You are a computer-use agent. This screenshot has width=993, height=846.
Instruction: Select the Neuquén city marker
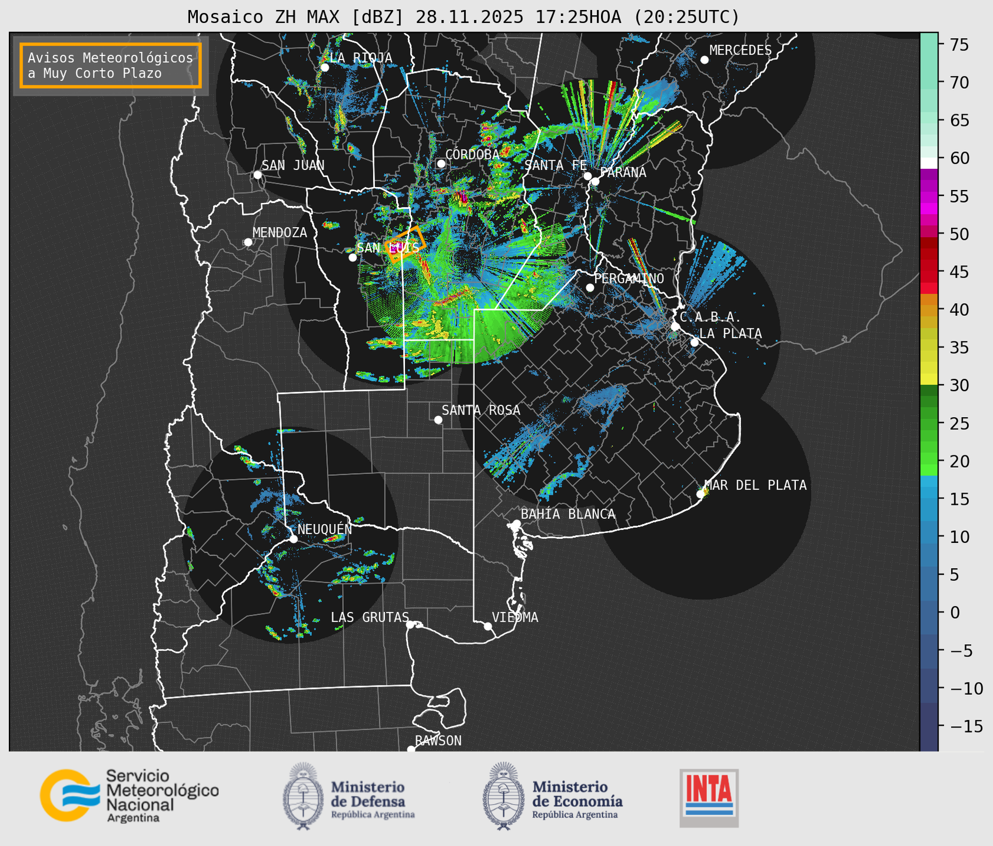pyautogui.click(x=293, y=539)
